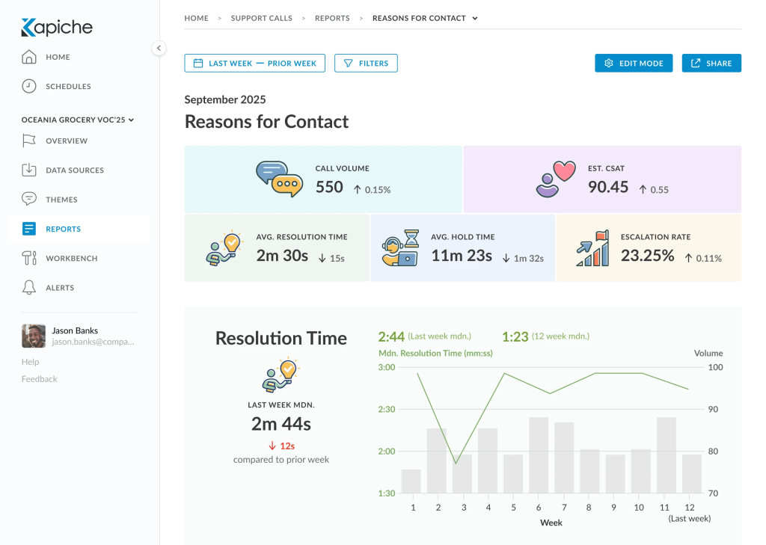Screen dimensions: 766x545
Task: Click the funnel icon in Filters button
Action: (x=349, y=63)
